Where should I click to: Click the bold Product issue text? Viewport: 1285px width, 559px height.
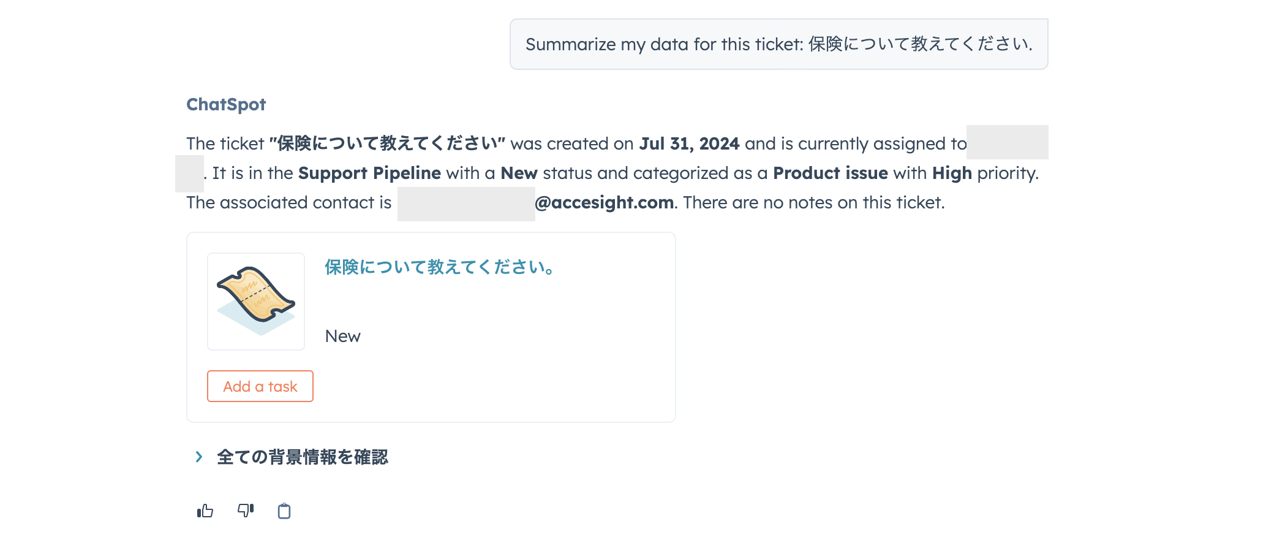[830, 173]
